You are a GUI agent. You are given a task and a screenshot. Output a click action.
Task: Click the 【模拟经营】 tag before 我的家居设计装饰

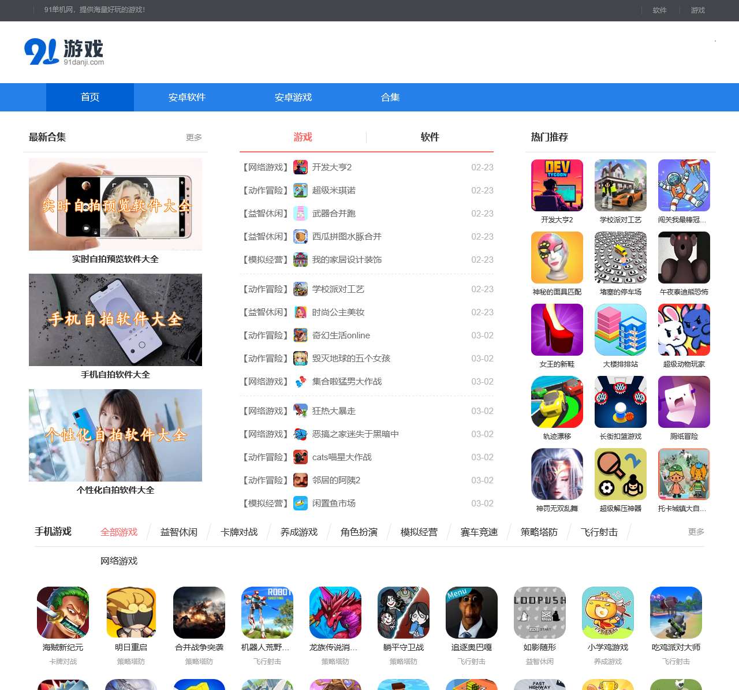coord(265,260)
